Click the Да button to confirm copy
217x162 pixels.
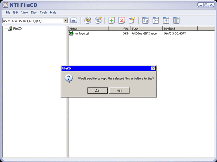click(x=97, y=90)
